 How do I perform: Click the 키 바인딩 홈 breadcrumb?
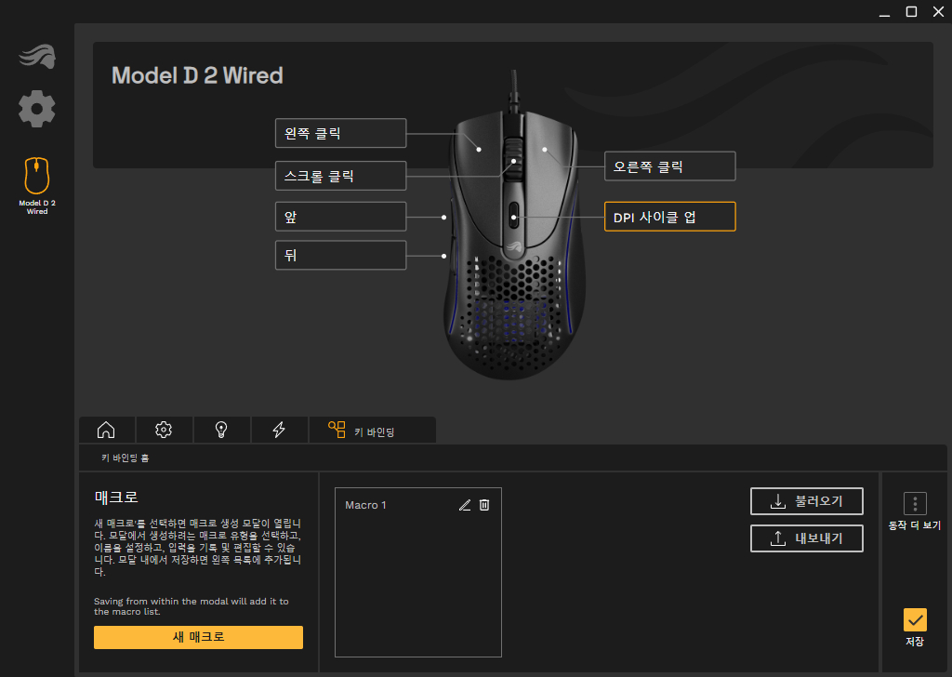coord(126,458)
